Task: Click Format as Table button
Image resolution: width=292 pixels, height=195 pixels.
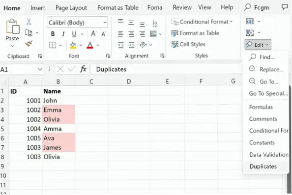Action: coord(195,33)
